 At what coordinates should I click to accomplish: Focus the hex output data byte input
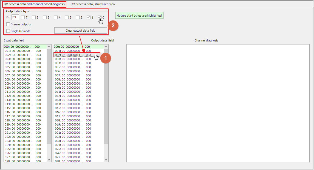coord(15,17)
